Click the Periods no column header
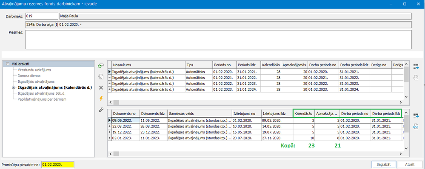Viewport: 425px width, 169px height. pos(224,65)
